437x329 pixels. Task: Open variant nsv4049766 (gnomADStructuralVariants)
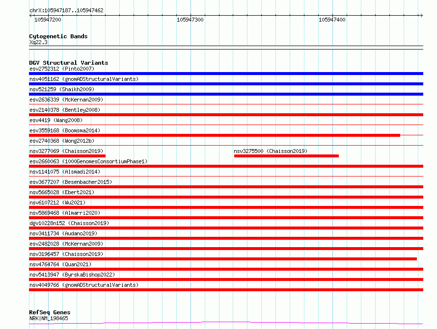tap(84, 285)
